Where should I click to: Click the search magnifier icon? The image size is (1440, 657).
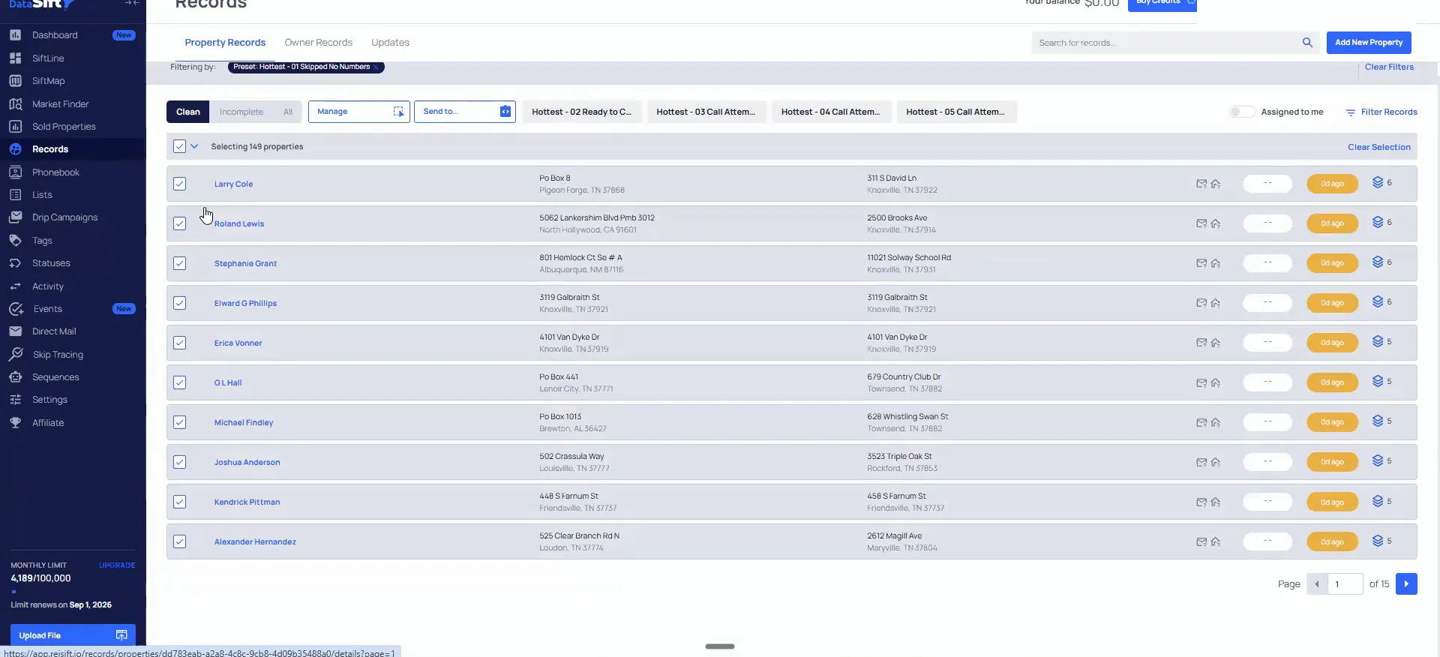coord(1307,43)
